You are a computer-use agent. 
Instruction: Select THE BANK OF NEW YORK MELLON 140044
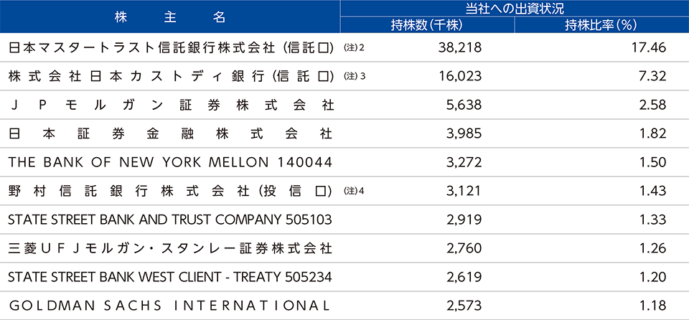tap(170, 163)
